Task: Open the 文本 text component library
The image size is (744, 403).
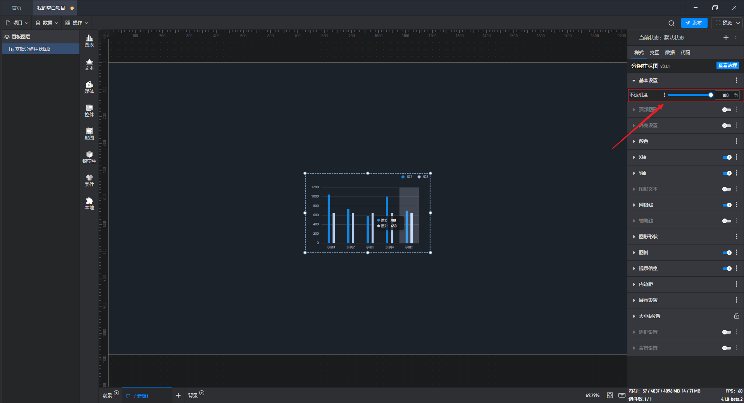Action: (89, 64)
